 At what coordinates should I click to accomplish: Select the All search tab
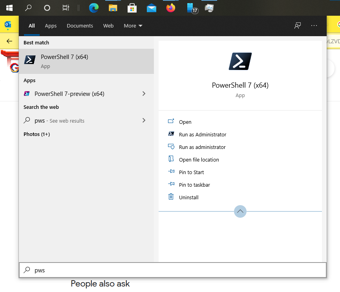pyautogui.click(x=32, y=26)
